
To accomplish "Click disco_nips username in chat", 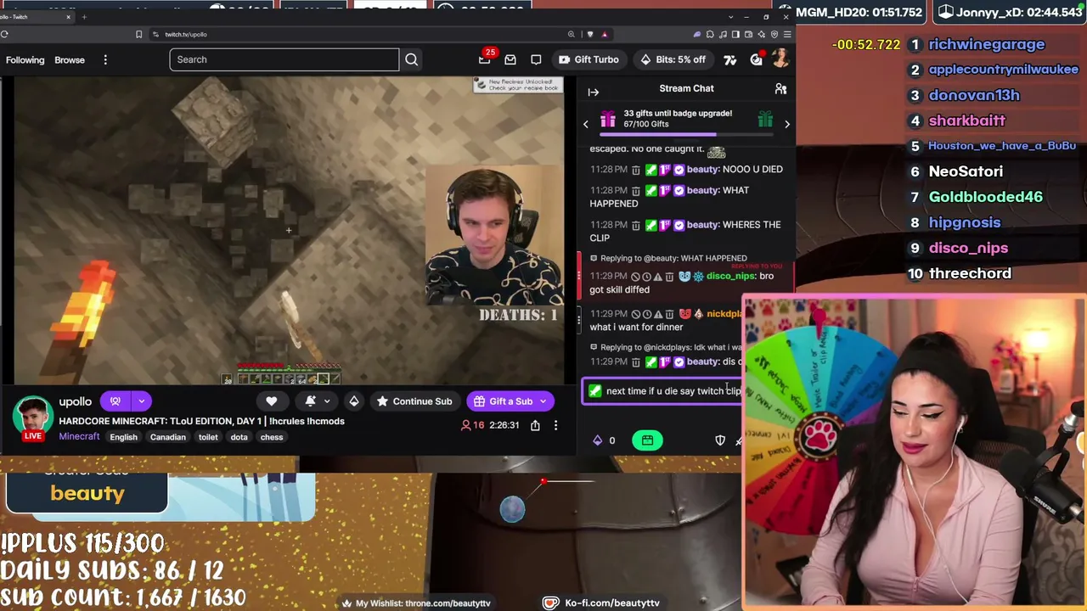I will click(x=730, y=277).
